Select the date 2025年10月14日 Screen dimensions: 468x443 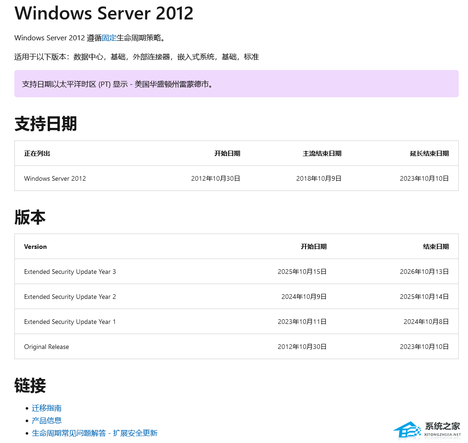tap(424, 297)
